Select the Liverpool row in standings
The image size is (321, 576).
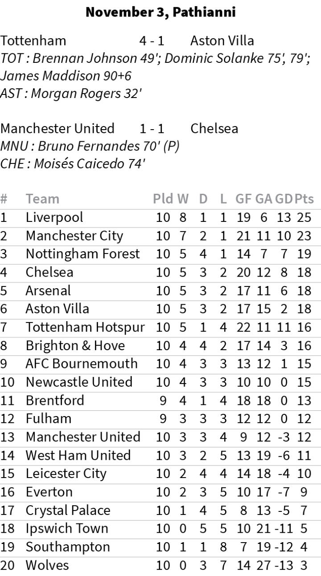coord(160,217)
